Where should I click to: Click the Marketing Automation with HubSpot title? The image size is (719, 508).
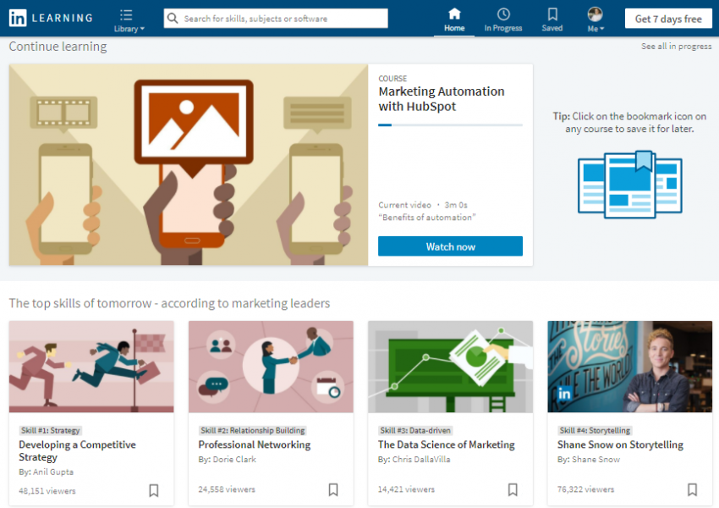pyautogui.click(x=441, y=99)
